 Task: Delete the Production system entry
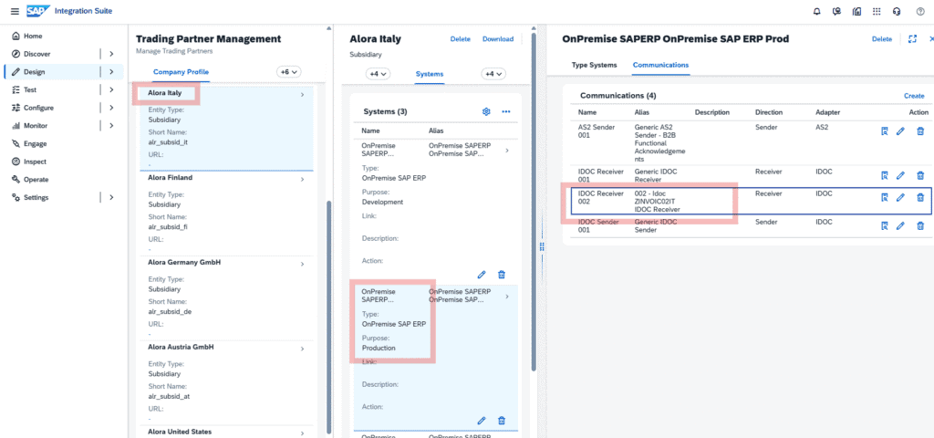pyautogui.click(x=502, y=420)
